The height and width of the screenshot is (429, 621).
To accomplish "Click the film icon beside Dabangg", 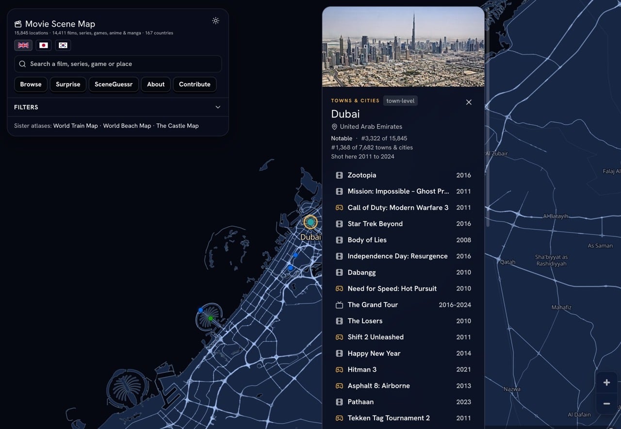I will [340, 272].
